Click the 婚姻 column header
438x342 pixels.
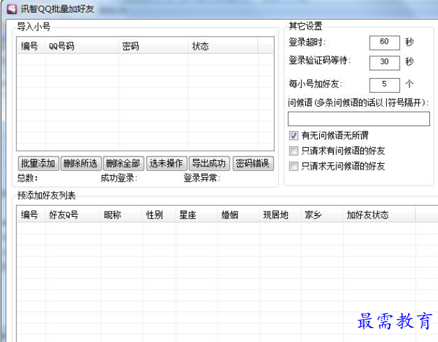pos(238,214)
